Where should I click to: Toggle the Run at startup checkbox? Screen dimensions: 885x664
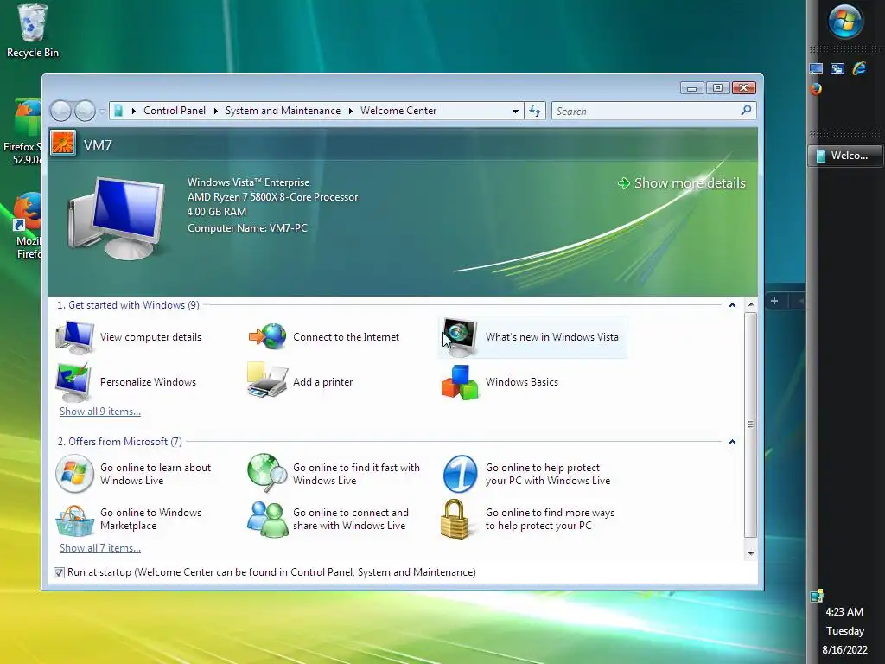point(59,572)
